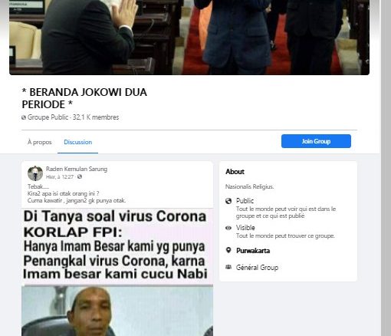This screenshot has width=391, height=336.
Task: Click the Join Group button
Action: pos(316,141)
